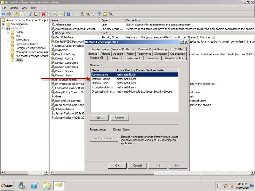This screenshot has height=191, width=255.
Task: Cut the selection with the scissors icon
Action: [x=30, y=14]
